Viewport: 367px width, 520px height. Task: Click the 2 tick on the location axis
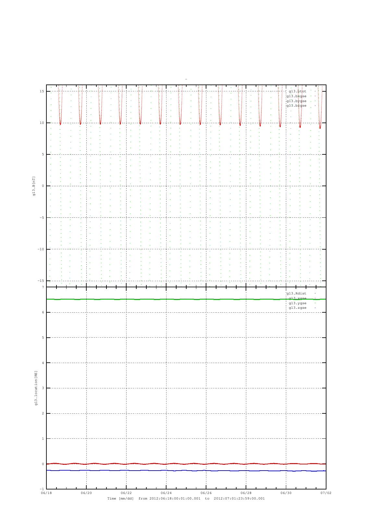click(43, 413)
